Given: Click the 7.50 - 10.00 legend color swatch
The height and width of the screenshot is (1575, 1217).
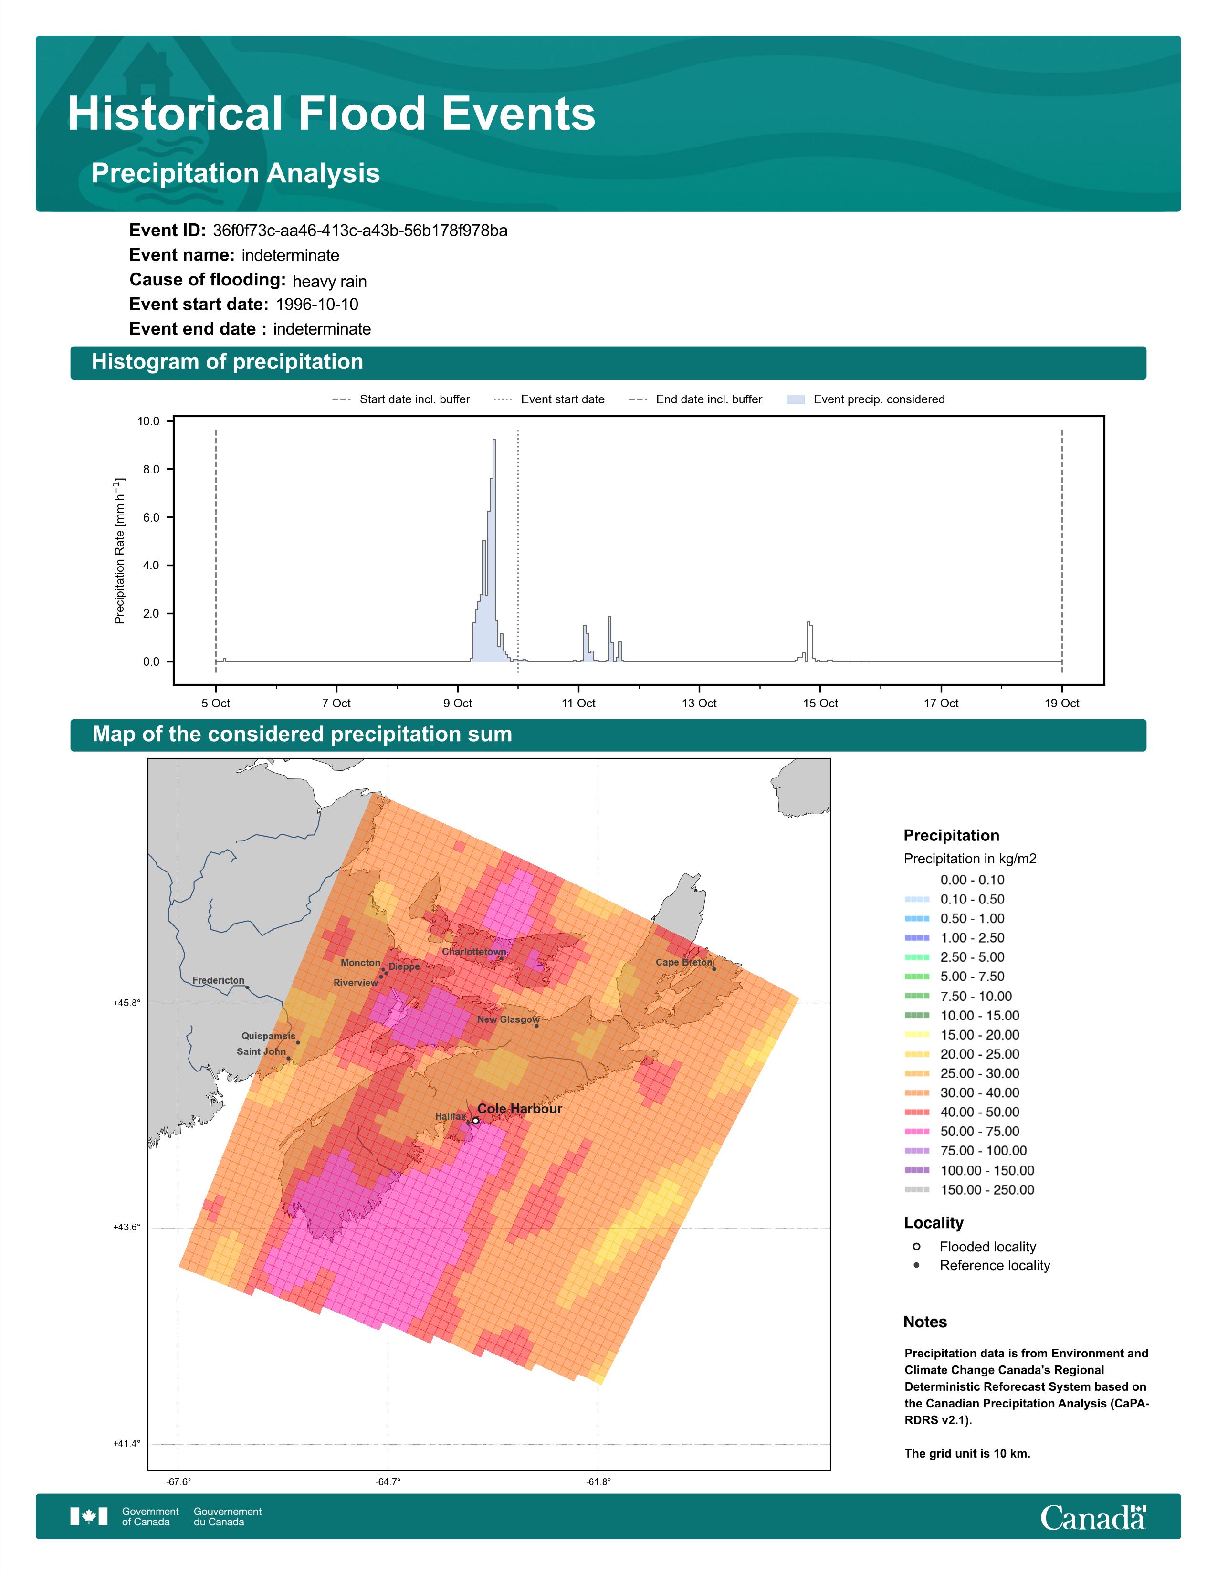Looking at the screenshot, I should pos(917,996).
